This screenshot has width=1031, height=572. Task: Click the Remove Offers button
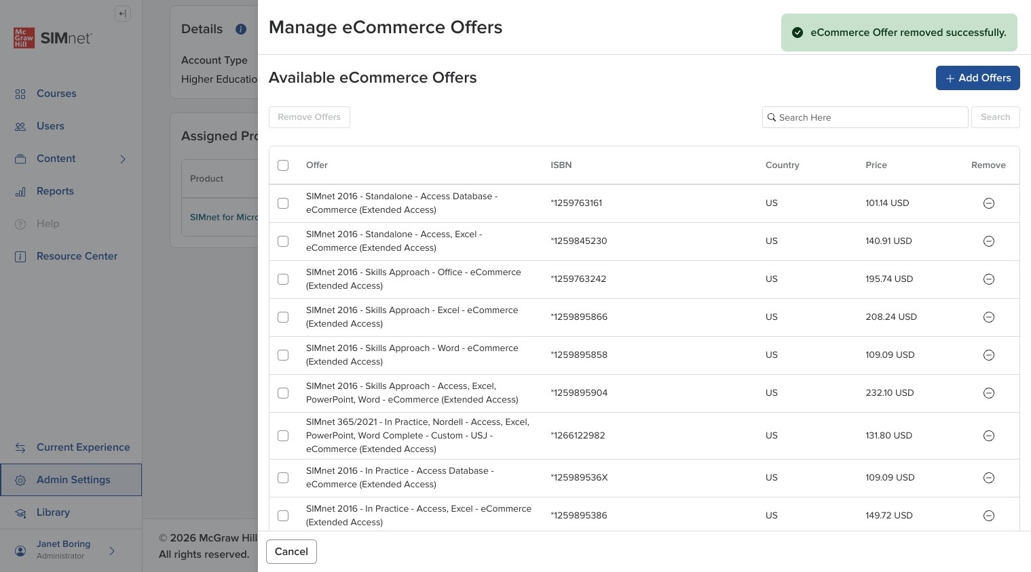pos(310,117)
